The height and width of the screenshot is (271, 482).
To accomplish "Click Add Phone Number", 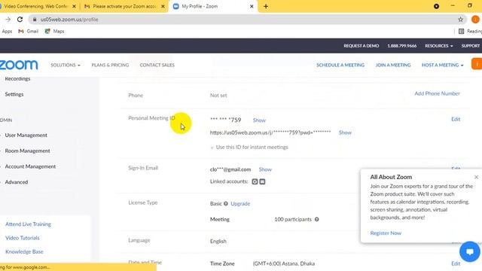I will coord(437,93).
